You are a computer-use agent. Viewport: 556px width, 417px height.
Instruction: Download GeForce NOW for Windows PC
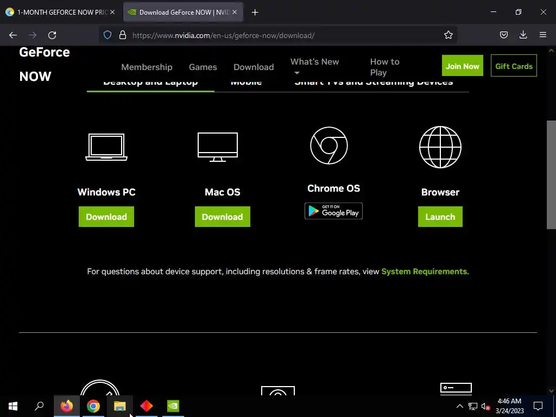(x=106, y=217)
